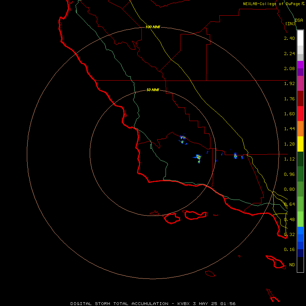Click the ND legend label
Screen dimensions: 306x306
tap(292, 265)
